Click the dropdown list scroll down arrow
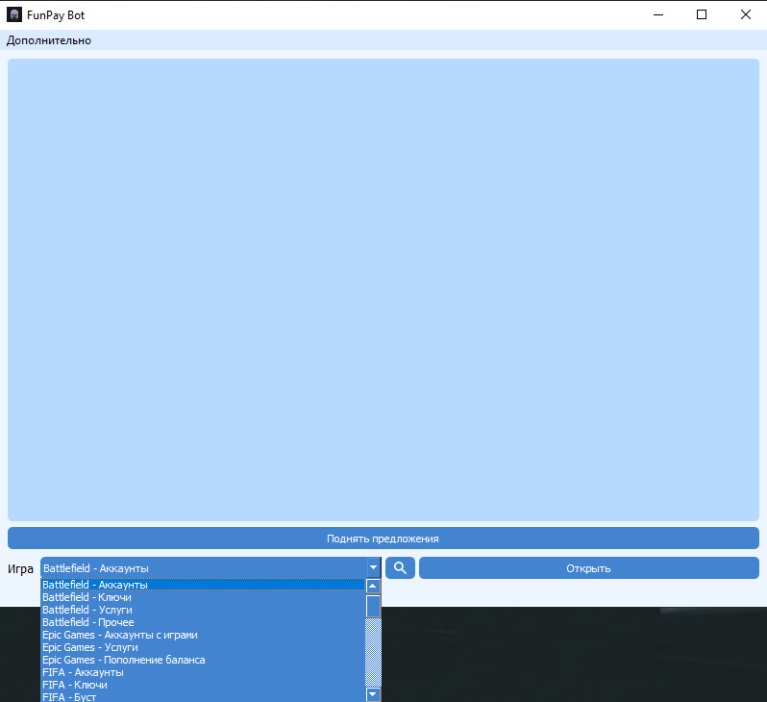The image size is (767, 702). (373, 694)
